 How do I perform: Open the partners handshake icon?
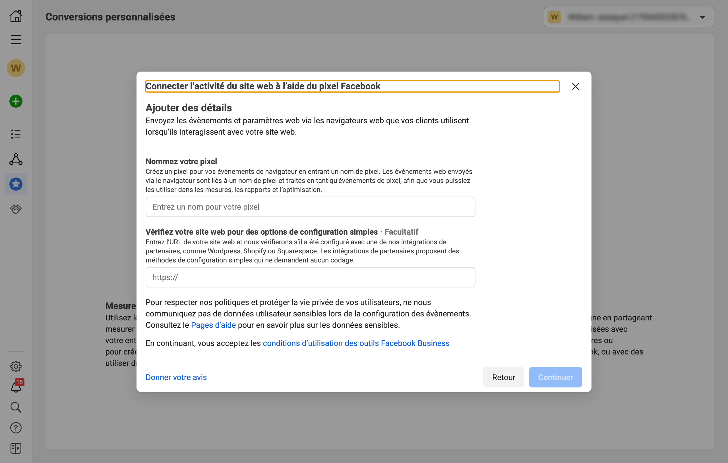(x=16, y=209)
